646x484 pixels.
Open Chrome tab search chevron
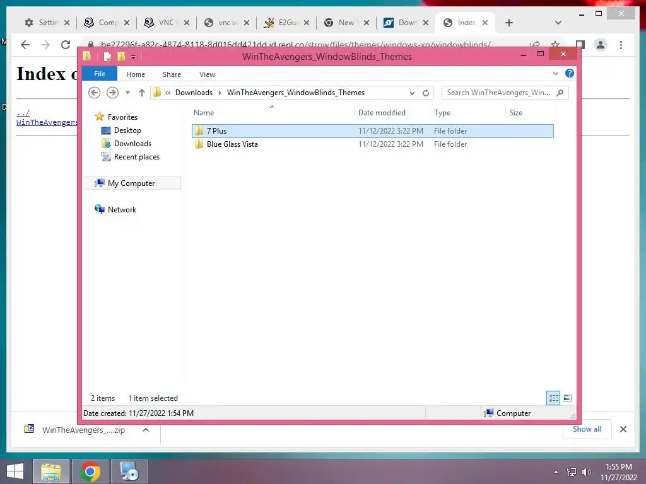pos(558,23)
